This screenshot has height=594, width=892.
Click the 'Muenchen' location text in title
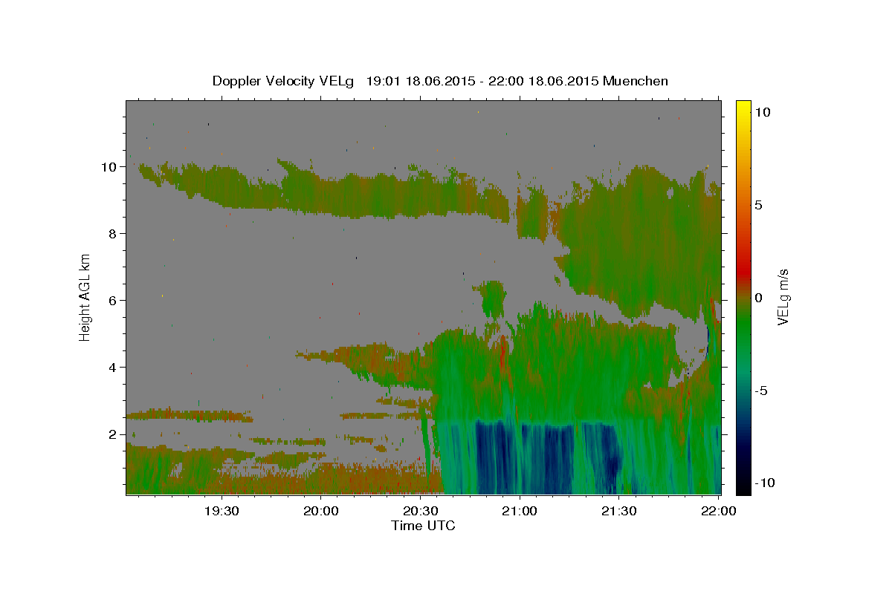(x=636, y=81)
